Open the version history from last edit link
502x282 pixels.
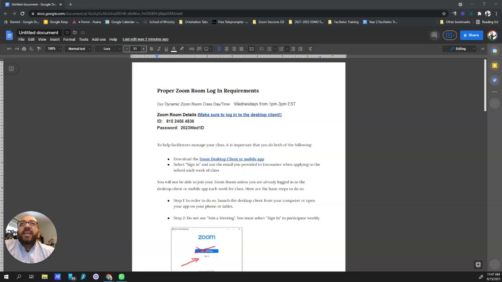(146, 39)
